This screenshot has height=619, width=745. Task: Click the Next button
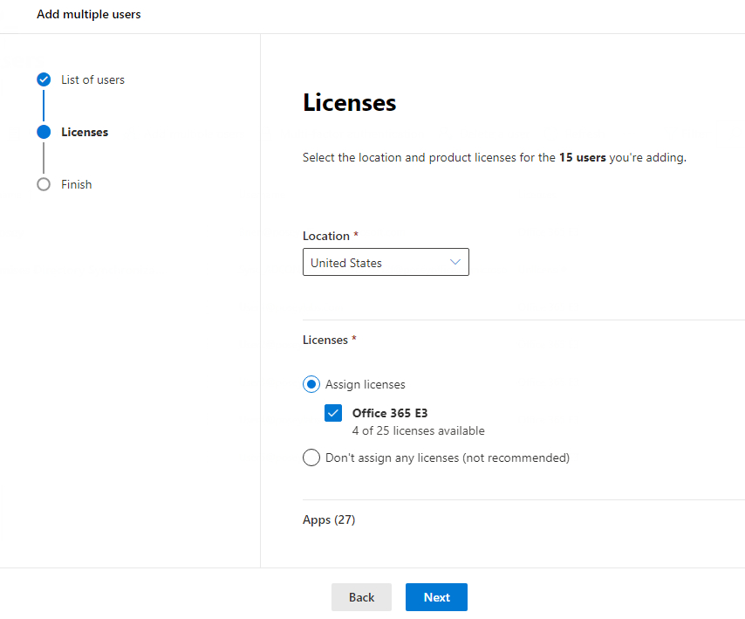(x=437, y=597)
